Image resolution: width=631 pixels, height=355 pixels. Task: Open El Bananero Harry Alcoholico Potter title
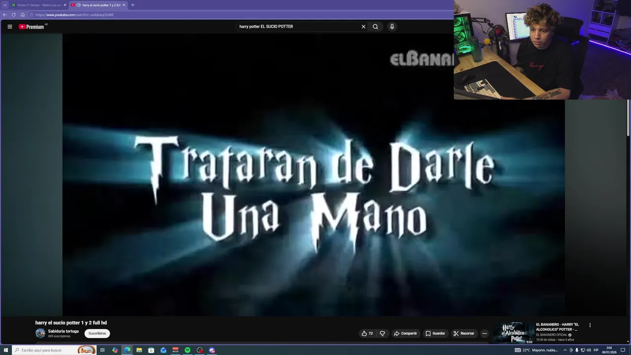click(x=558, y=327)
